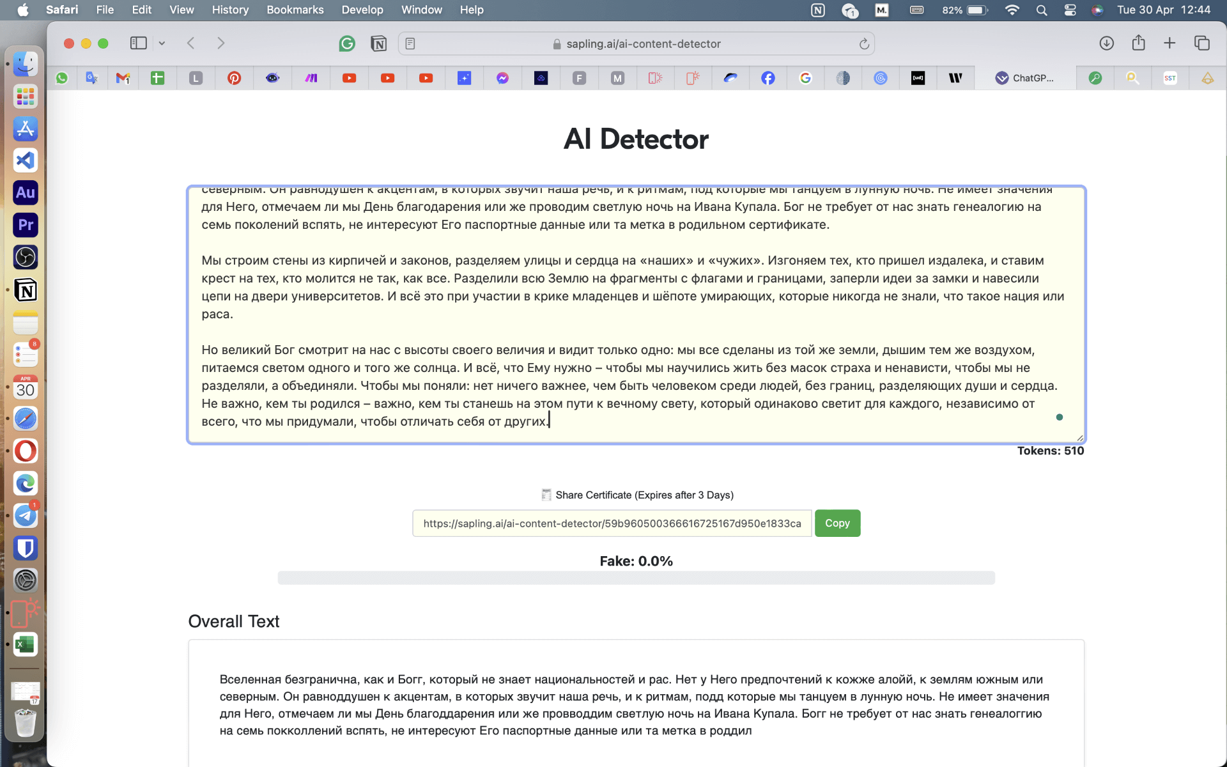
Task: Click the Fake percentage progress bar
Action: (636, 578)
